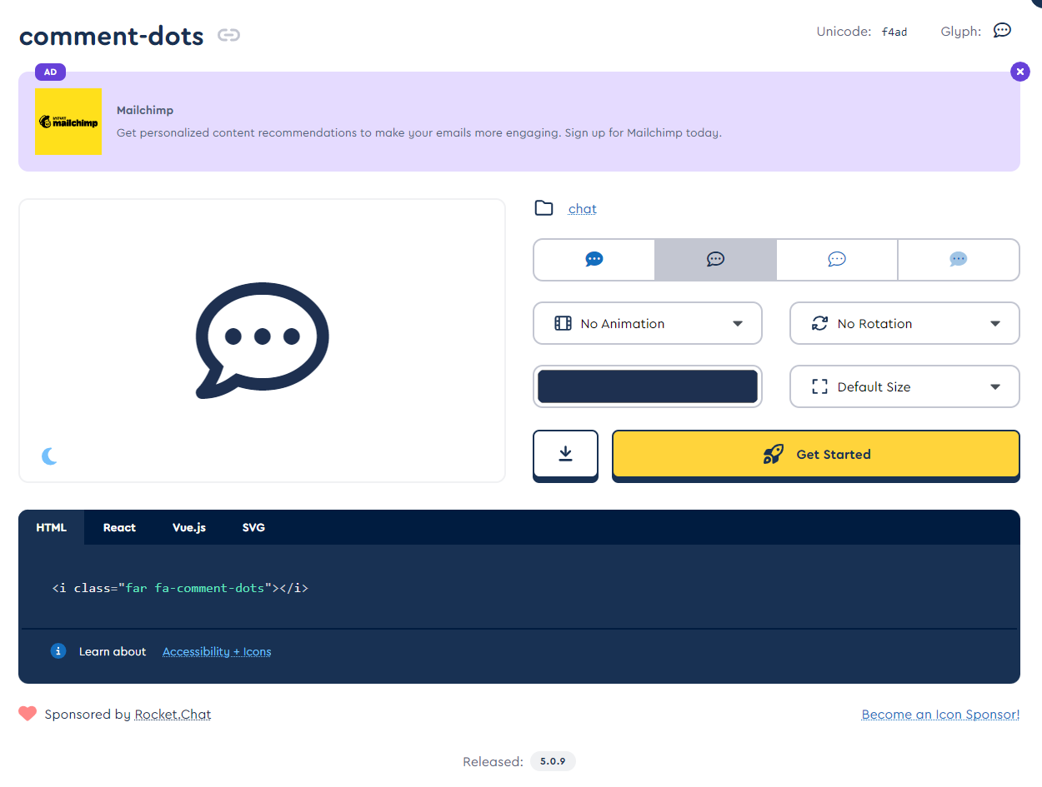Click the caret arrow on No Rotation
Screen dimensions: 1042x787
click(x=995, y=324)
